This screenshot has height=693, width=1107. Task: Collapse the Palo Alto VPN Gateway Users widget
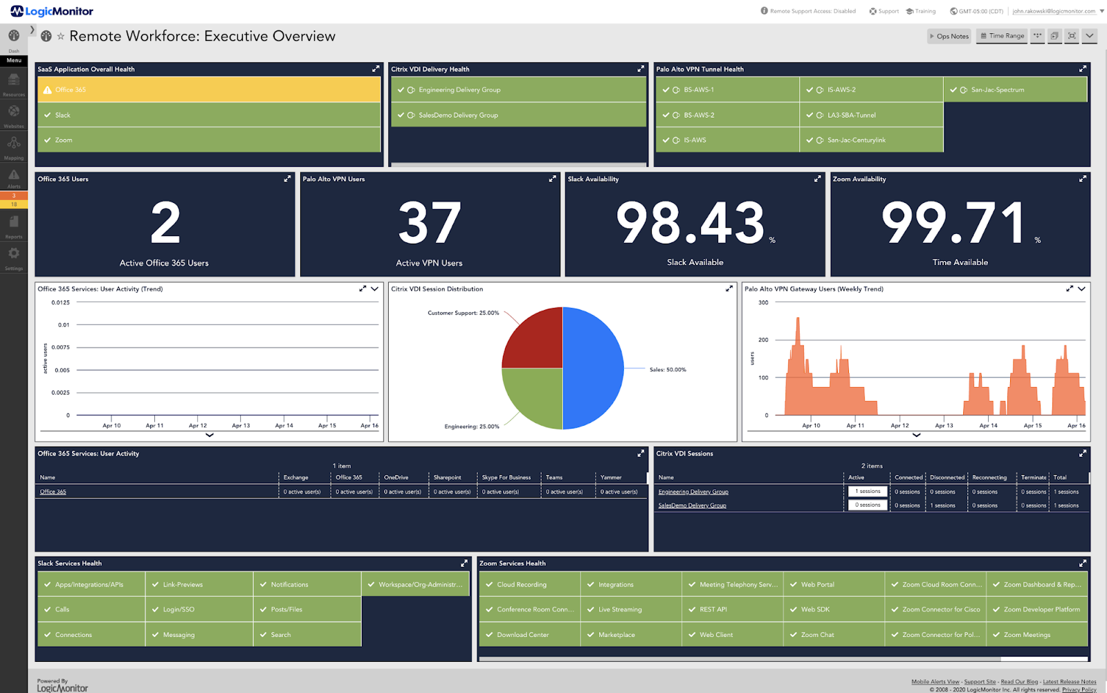point(1082,289)
